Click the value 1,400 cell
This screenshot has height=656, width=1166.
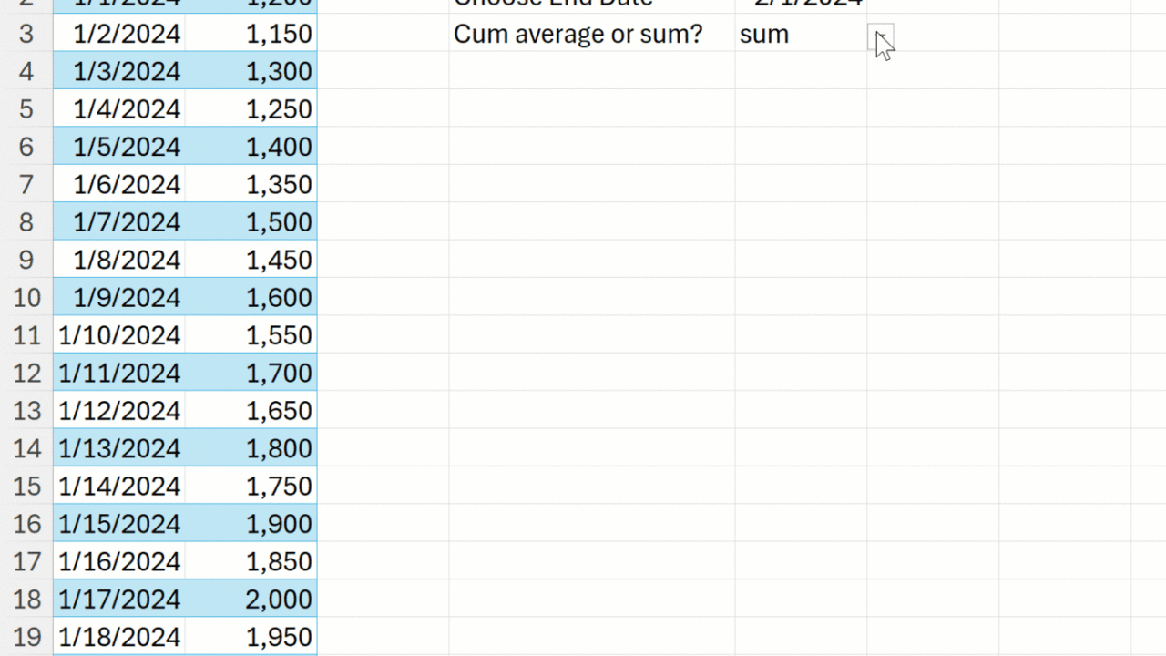pos(251,147)
